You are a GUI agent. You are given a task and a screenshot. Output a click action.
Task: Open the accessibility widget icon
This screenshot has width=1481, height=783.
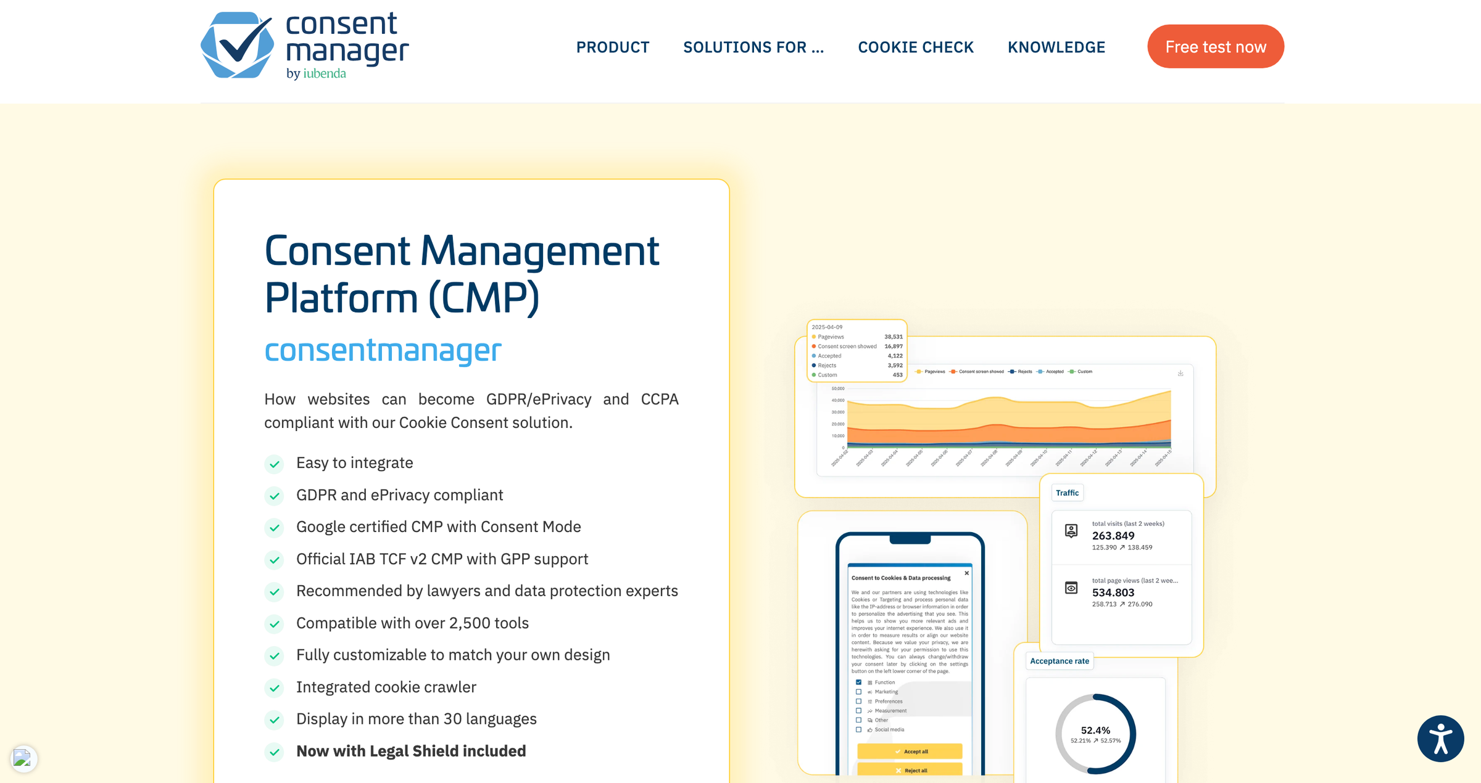1440,739
